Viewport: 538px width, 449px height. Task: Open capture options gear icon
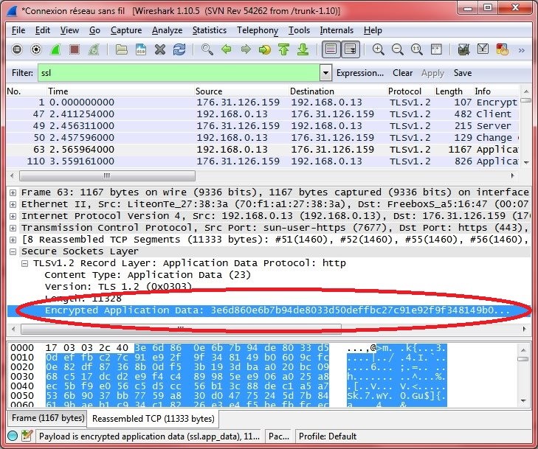click(x=36, y=50)
